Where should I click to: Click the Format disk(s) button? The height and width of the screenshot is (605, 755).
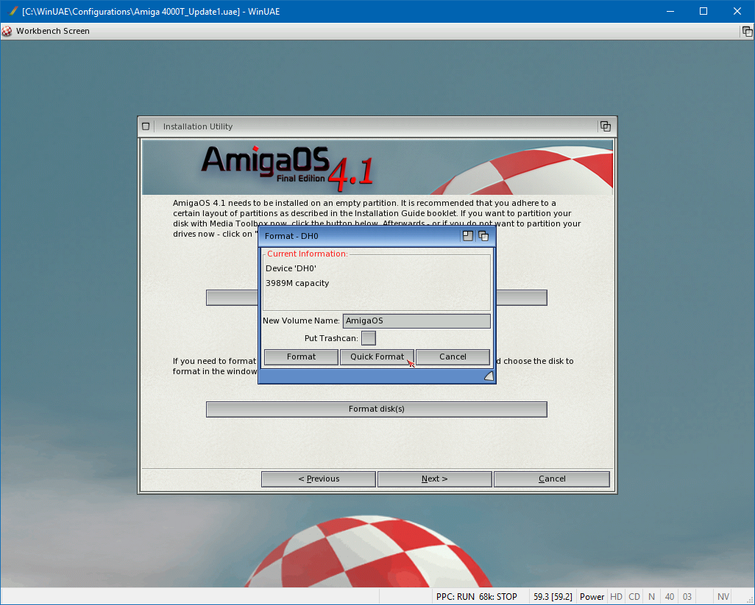[x=376, y=409]
